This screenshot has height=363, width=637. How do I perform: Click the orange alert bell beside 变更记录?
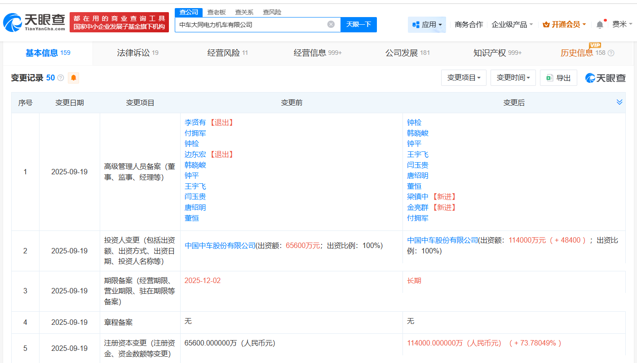click(x=73, y=78)
